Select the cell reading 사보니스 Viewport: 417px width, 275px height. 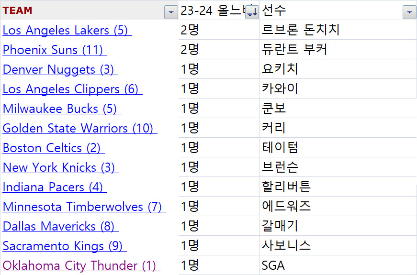pos(338,246)
